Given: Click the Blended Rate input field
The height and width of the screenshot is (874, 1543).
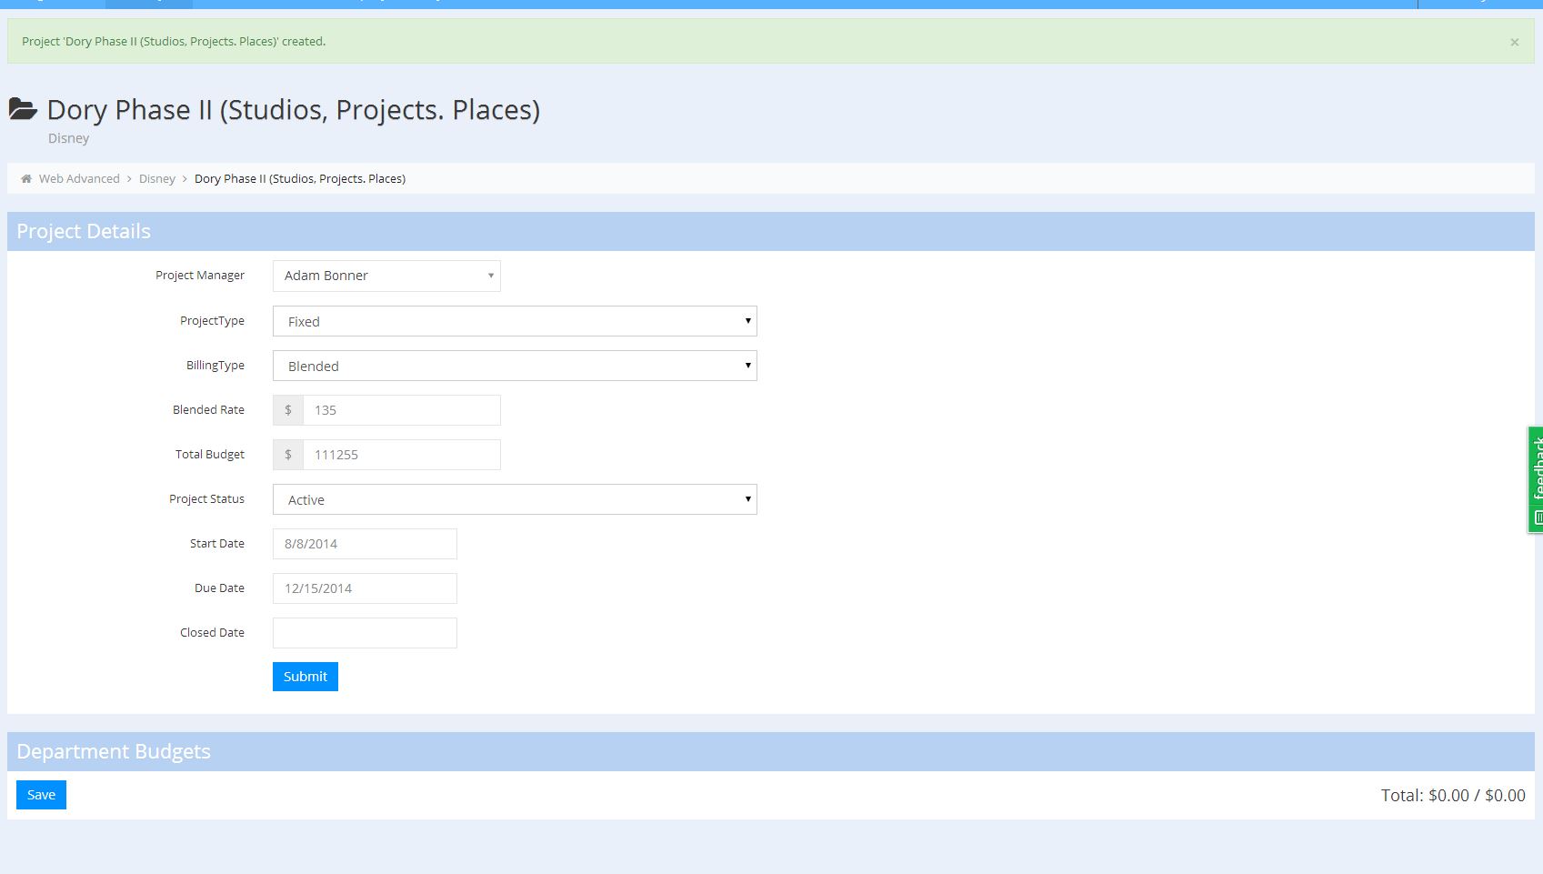Looking at the screenshot, I should (401, 410).
